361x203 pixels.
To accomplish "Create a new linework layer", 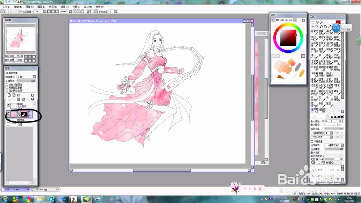I will 14,95.
